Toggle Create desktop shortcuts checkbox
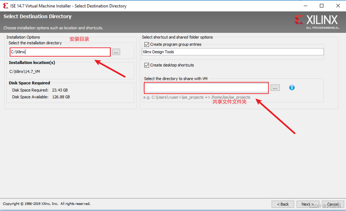The image size is (346, 211). tap(147, 65)
